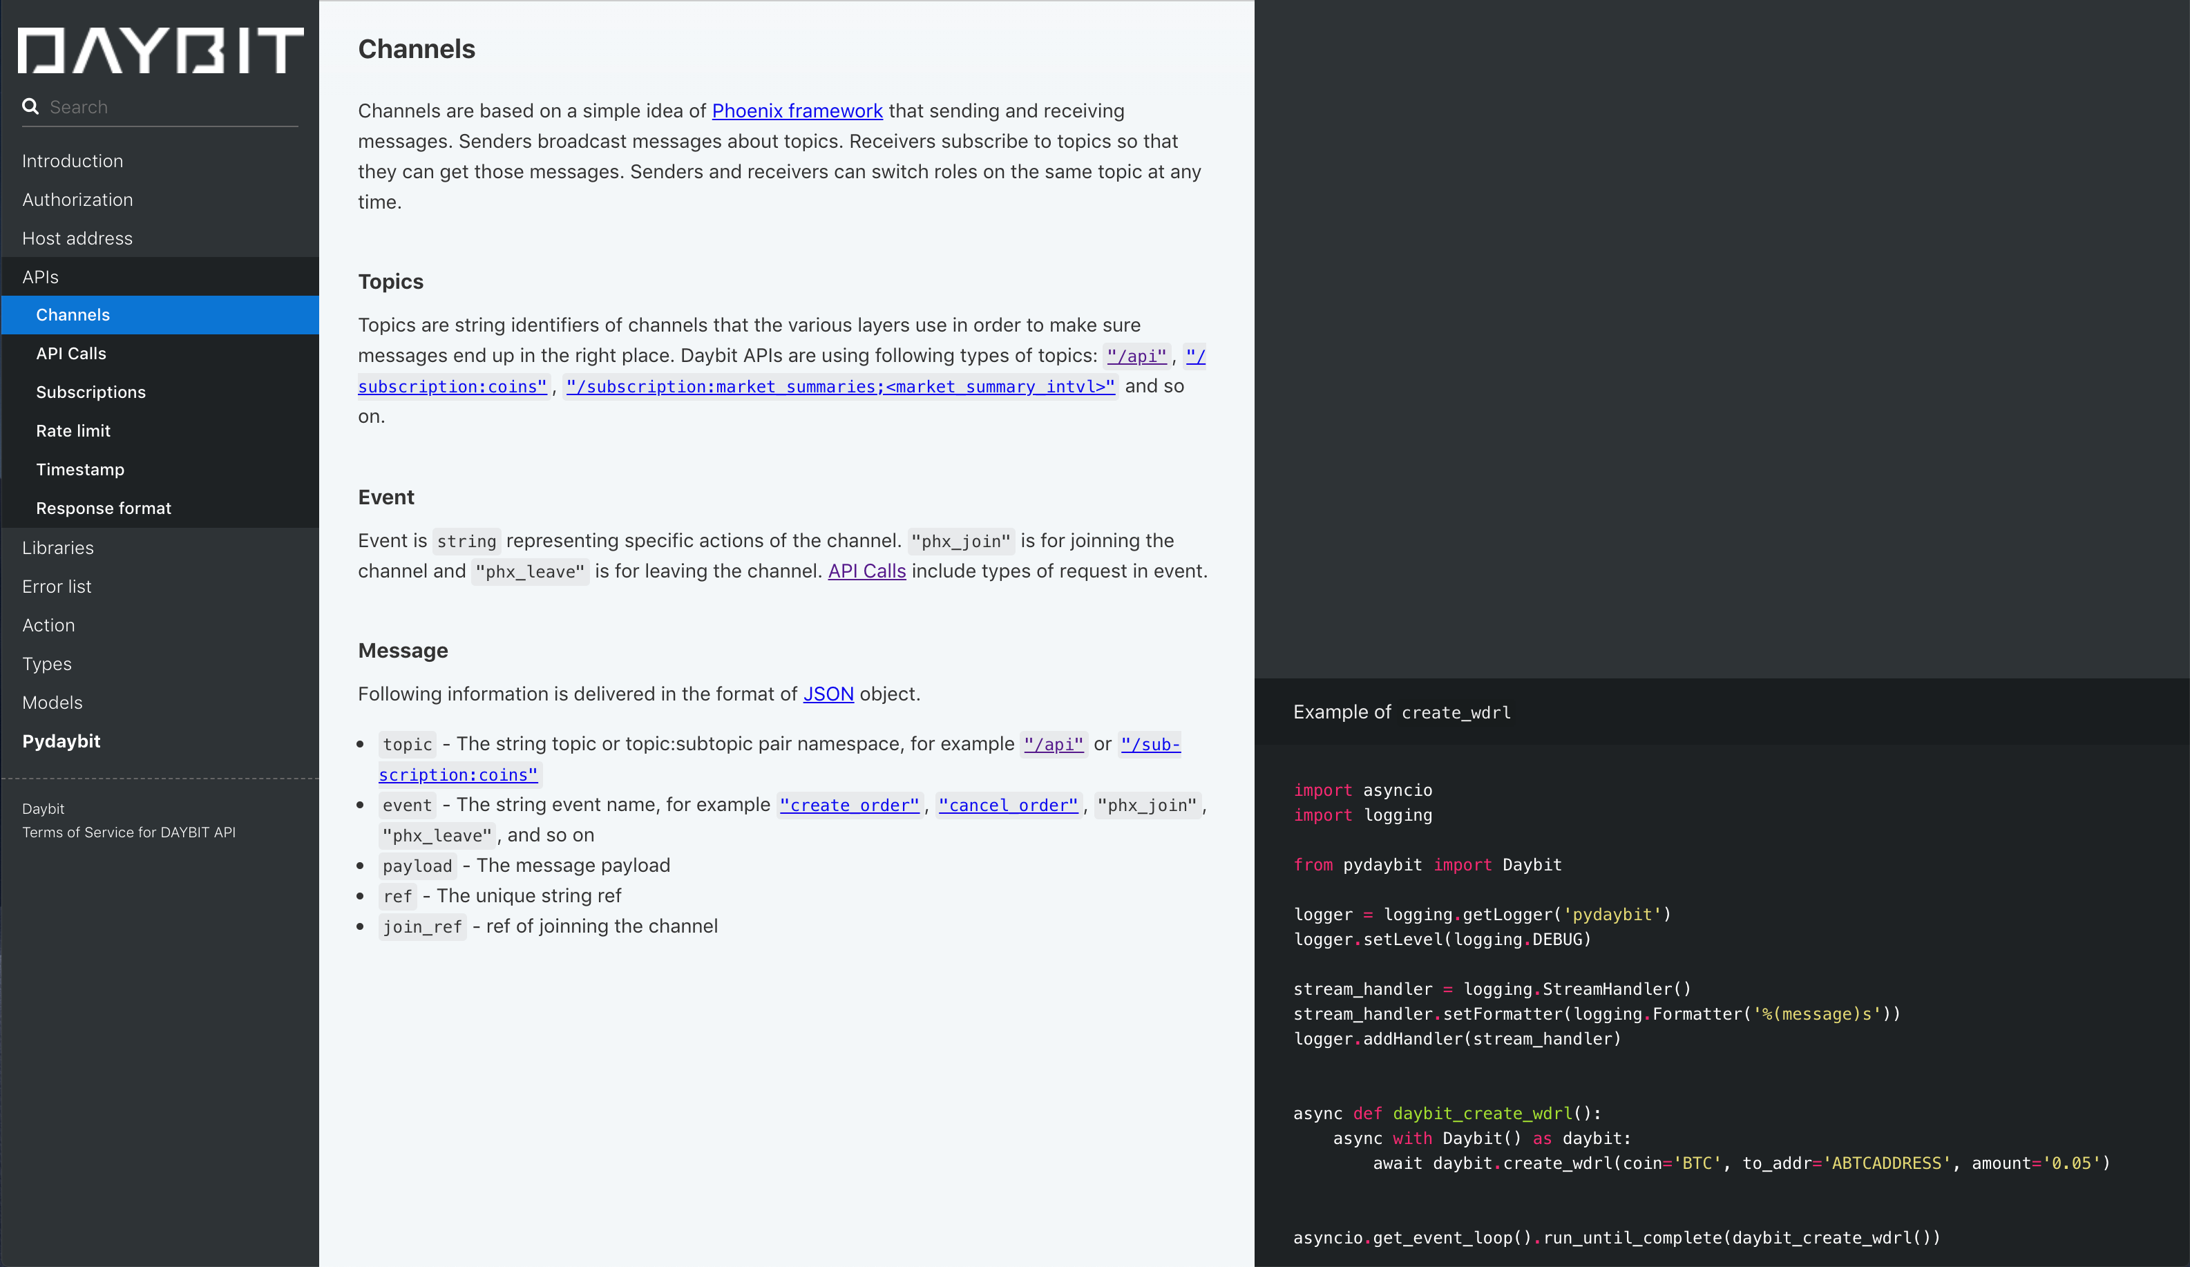Click the logger.setLevel(logging.DEBUG) line

tap(1442, 940)
